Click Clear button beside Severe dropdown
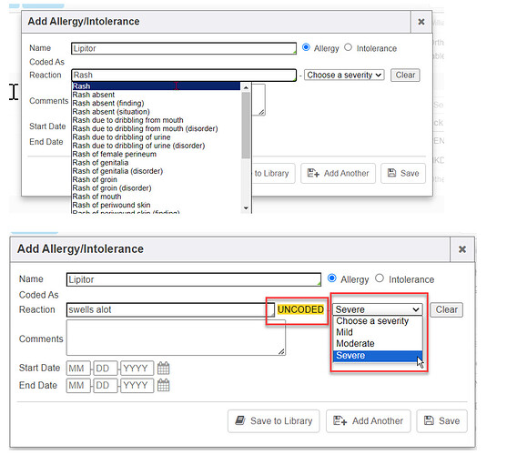This screenshot has width=517, height=455. (446, 309)
